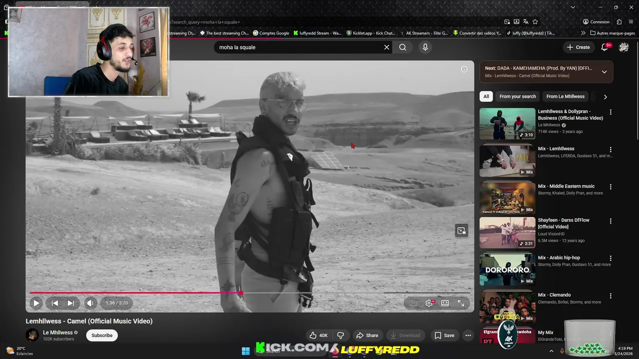Open the account avatar menu
The image size is (639, 359).
click(624, 47)
